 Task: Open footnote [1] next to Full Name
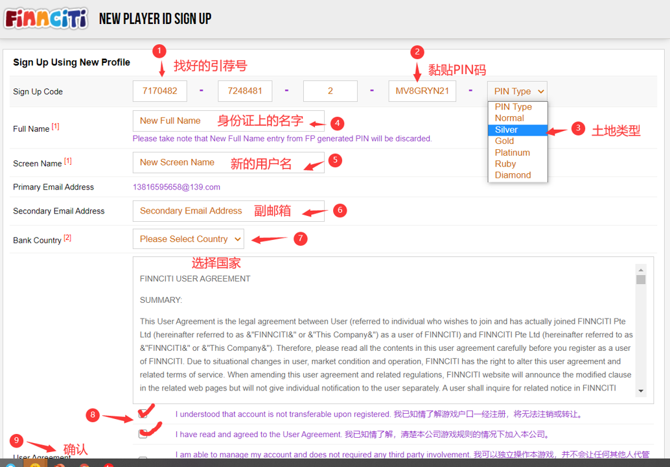(56, 126)
